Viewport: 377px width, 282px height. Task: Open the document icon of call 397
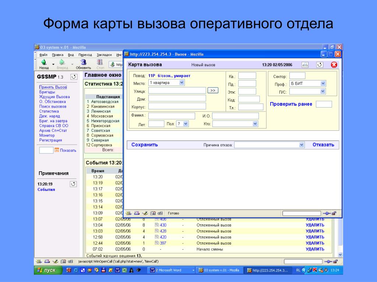[x=157, y=243]
